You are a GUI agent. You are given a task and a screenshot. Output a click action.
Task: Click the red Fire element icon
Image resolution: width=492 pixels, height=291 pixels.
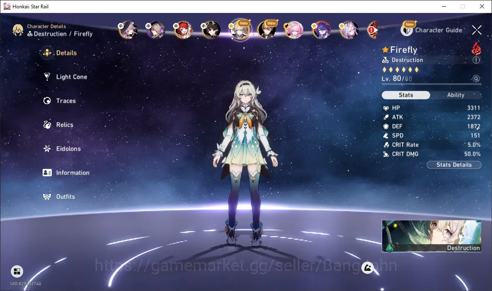476,49
